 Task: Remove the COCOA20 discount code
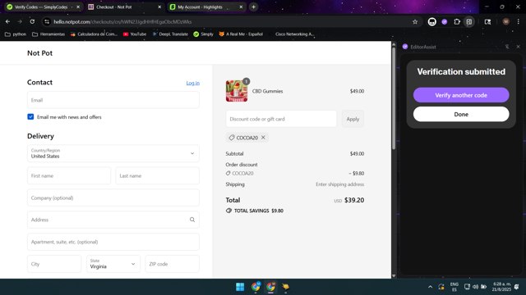(x=263, y=138)
